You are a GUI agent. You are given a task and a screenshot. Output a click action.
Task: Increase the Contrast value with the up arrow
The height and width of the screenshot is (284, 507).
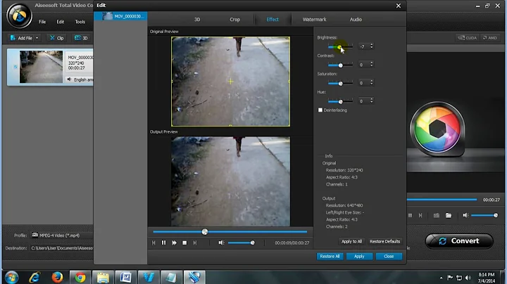point(372,63)
